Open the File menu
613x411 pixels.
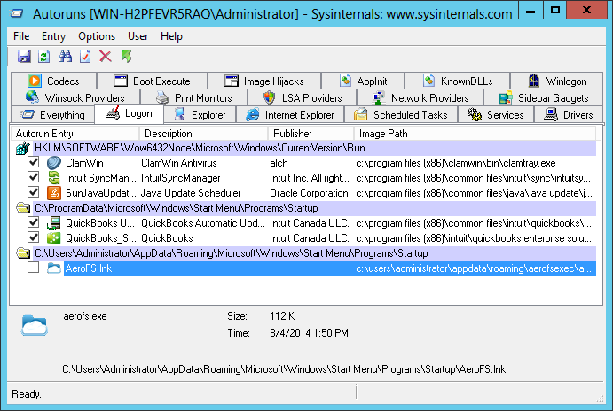click(21, 36)
